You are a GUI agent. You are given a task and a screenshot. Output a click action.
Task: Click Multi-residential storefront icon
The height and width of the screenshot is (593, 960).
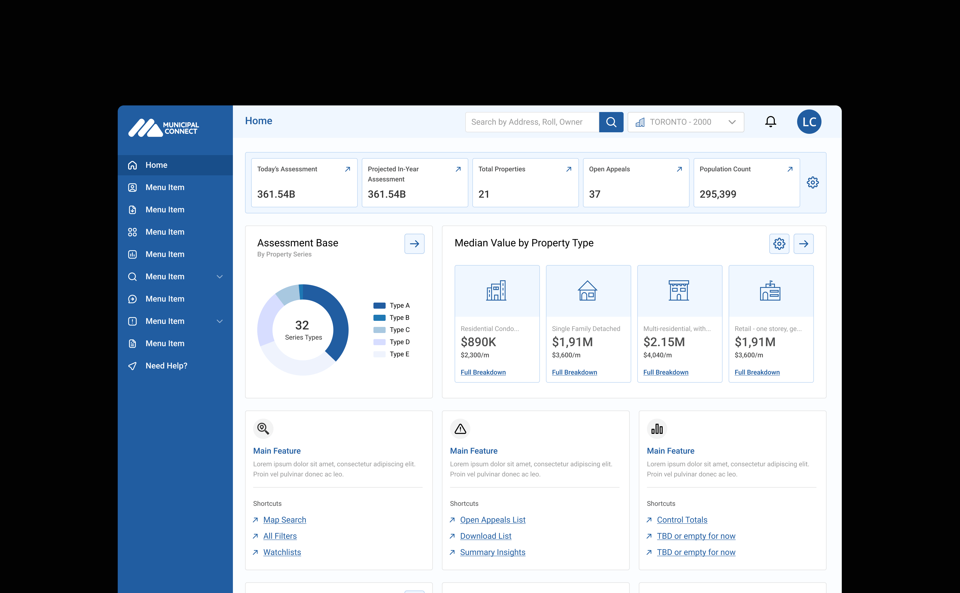click(679, 291)
